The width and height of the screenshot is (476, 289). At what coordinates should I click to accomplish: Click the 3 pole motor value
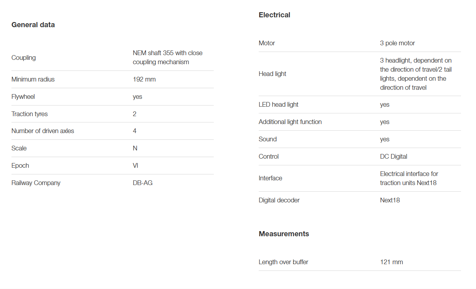398,43
